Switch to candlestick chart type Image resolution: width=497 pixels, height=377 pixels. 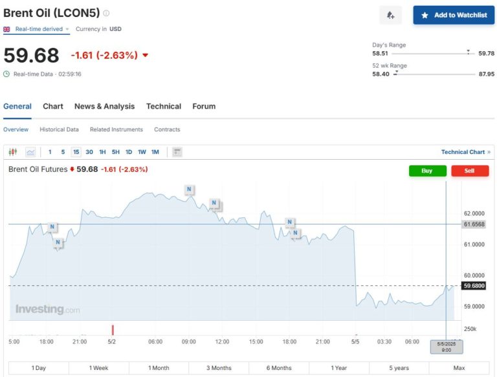coord(13,152)
